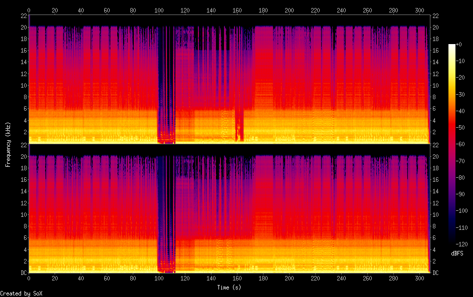Click "280" on the bottom time axis
Image resolution: width=473 pixels, height=297 pixels.
point(393,278)
